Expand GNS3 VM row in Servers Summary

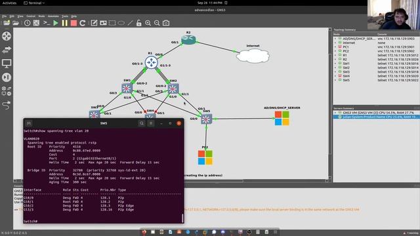pyautogui.click(x=335, y=113)
